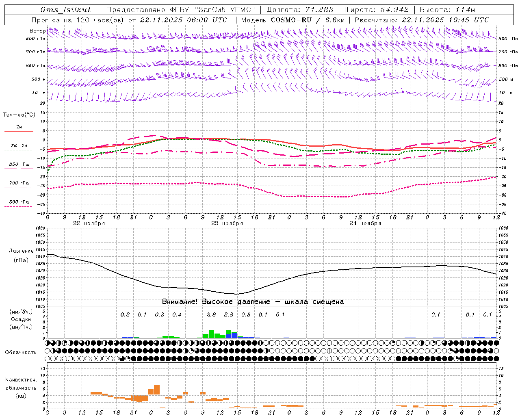Click the 0.2 precipitation amount value
520x416 pixels.
click(125, 314)
